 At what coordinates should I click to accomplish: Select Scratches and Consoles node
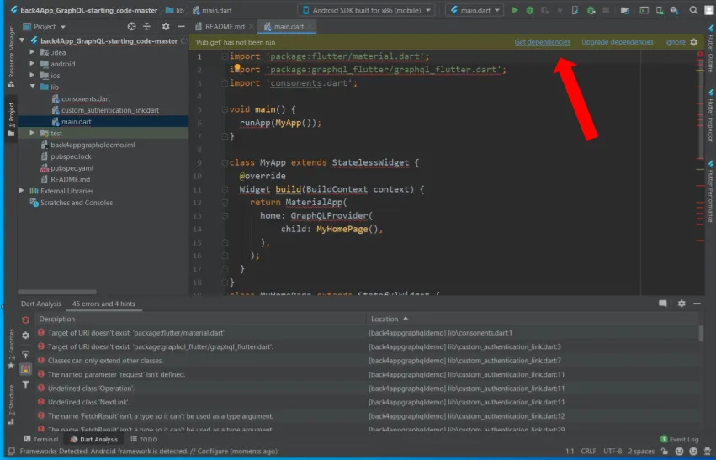pyautogui.click(x=77, y=202)
